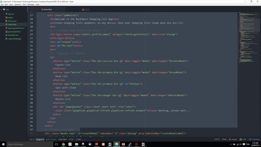Open the Windows Start menu
Image resolution: width=261 pixels, height=147 pixels.
click(3, 144)
